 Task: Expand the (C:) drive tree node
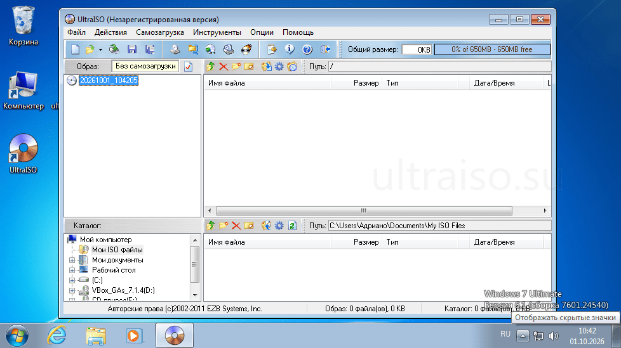[72, 280]
